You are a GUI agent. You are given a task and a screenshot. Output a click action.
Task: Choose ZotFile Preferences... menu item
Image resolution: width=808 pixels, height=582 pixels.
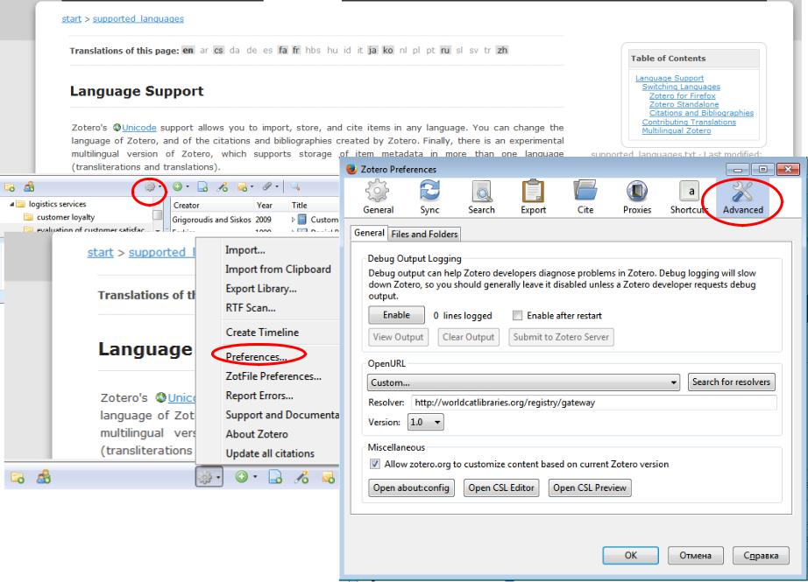click(273, 376)
